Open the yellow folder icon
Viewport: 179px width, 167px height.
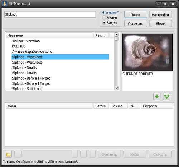click(x=8, y=155)
